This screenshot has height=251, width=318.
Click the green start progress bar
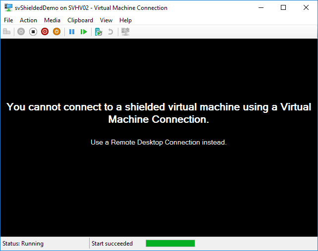[170, 243]
